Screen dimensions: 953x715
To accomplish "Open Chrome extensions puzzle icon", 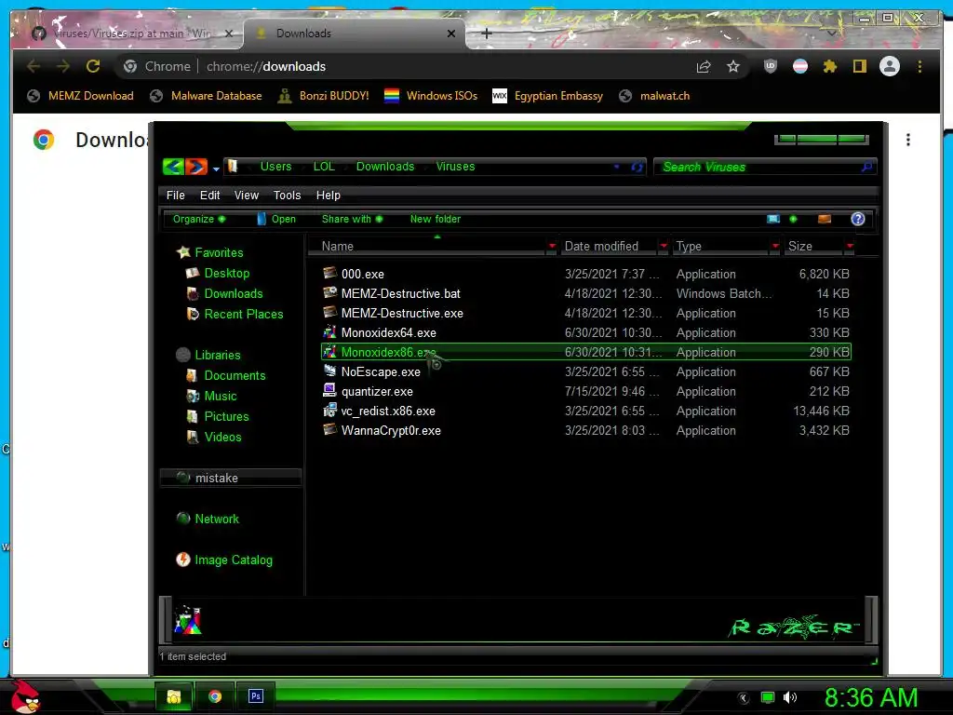I will point(829,66).
